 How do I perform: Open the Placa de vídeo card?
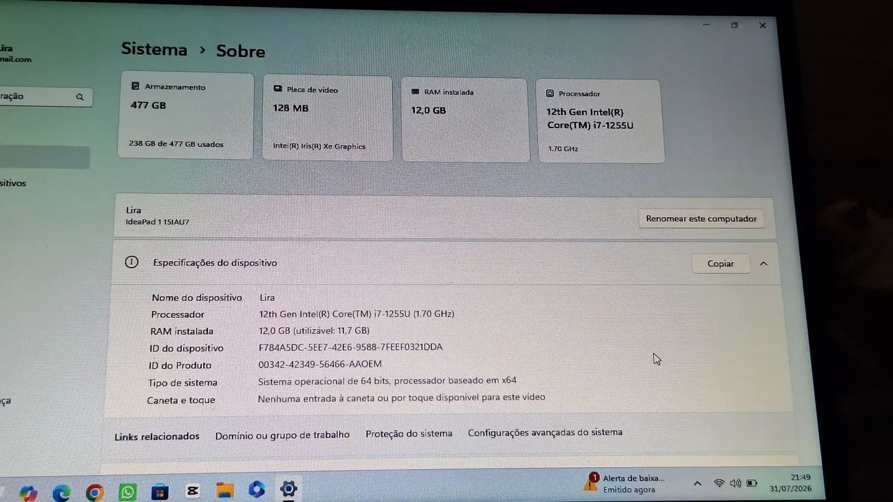[327, 118]
